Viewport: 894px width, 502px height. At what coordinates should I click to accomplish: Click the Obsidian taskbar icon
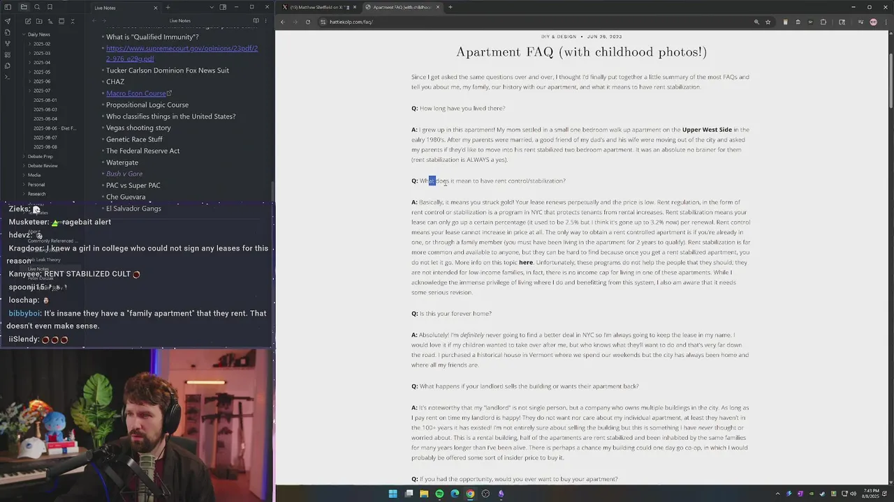pyautogui.click(x=501, y=494)
